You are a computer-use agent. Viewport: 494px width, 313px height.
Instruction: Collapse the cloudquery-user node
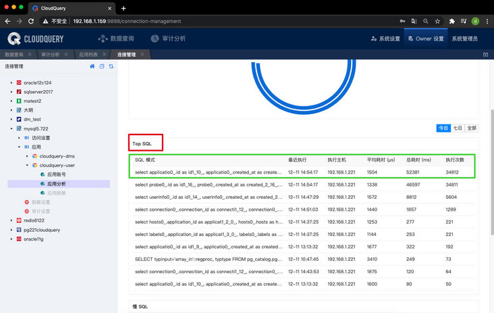click(x=27, y=166)
